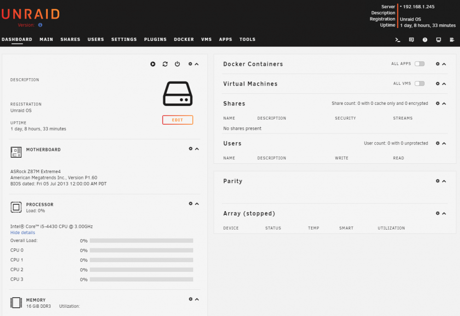Click the 16 GiB DDR3 text
Image resolution: width=460 pixels, height=316 pixels.
pyautogui.click(x=39, y=306)
